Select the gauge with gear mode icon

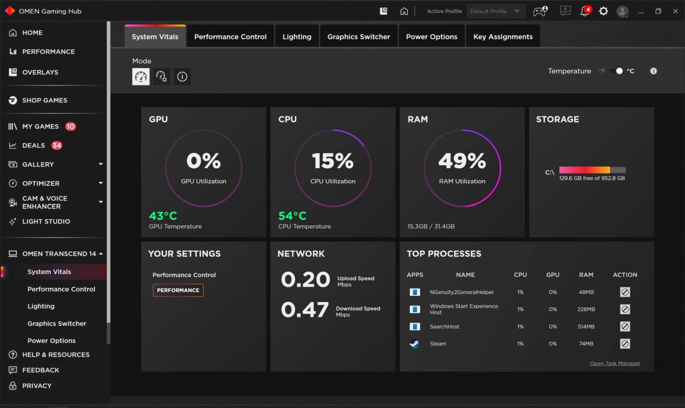pyautogui.click(x=162, y=77)
